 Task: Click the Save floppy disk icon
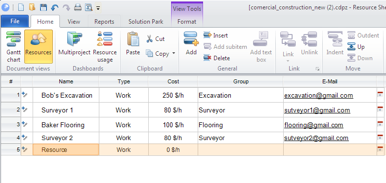click(x=43, y=7)
